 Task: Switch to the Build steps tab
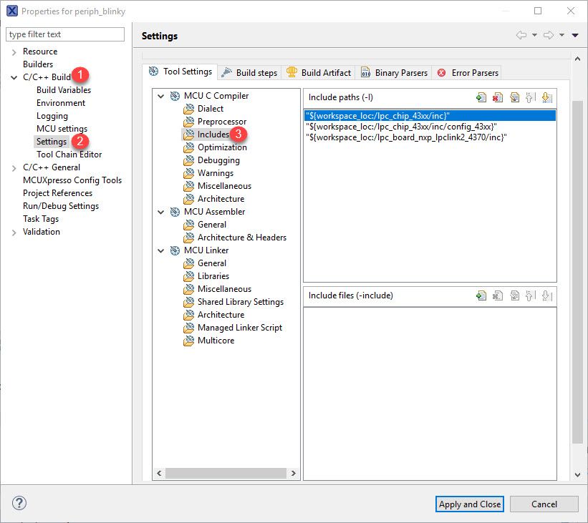(249, 73)
